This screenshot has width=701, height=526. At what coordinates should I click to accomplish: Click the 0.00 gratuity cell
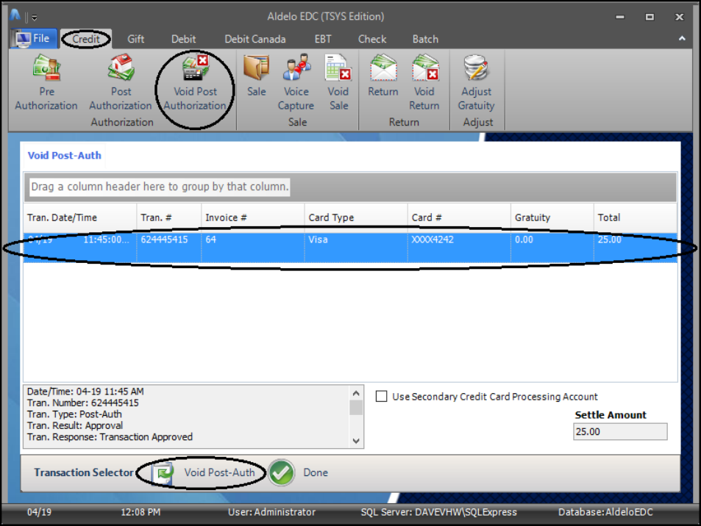552,248
